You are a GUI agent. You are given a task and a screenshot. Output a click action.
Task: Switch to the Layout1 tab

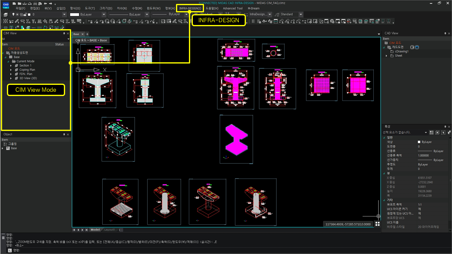pyautogui.click(x=109, y=230)
